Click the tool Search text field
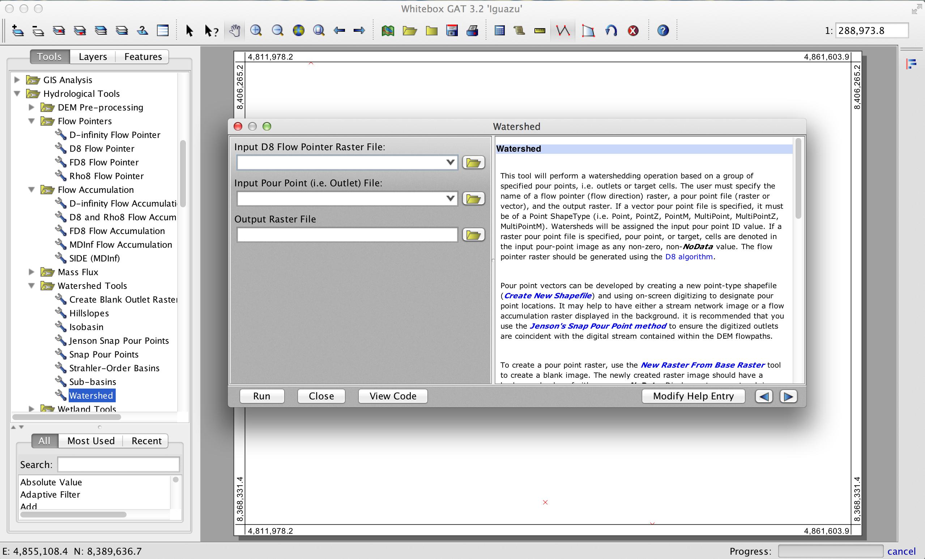Screen dimensions: 925x559 click(119, 464)
